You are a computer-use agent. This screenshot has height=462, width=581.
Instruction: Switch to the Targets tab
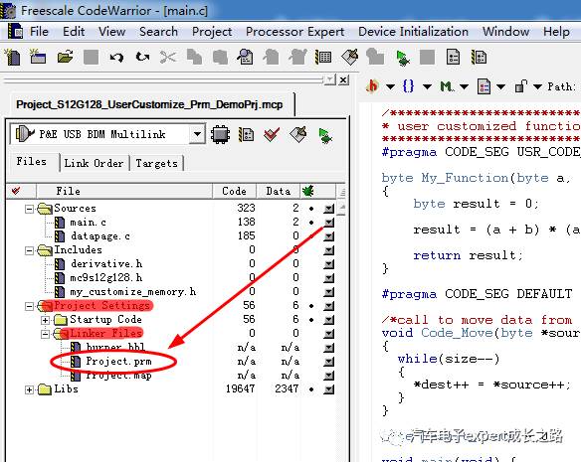(x=156, y=163)
